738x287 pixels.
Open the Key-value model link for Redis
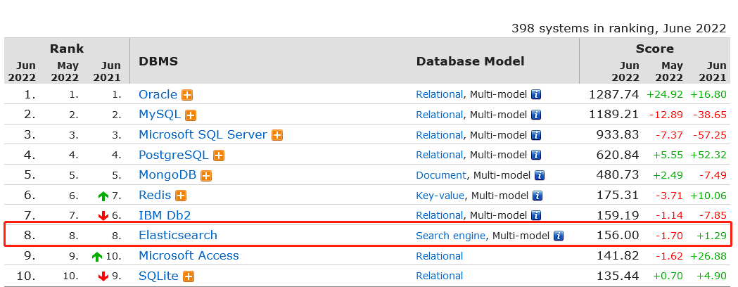click(x=440, y=196)
